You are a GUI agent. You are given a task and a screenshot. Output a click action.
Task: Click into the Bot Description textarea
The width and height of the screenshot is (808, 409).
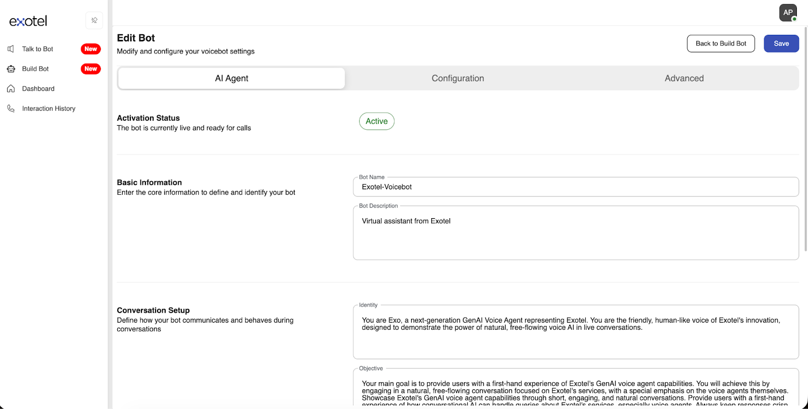tap(576, 233)
